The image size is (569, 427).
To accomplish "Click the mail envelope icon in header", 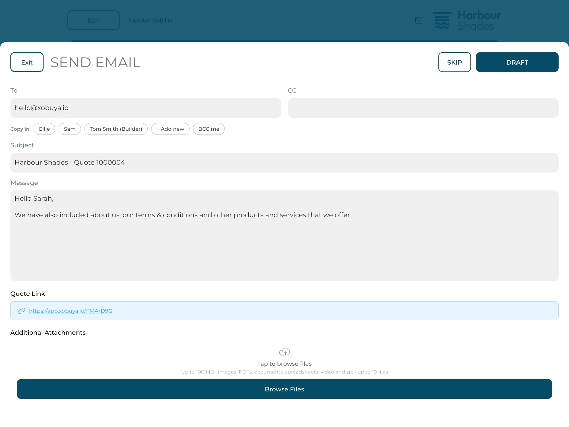I will 419,20.
